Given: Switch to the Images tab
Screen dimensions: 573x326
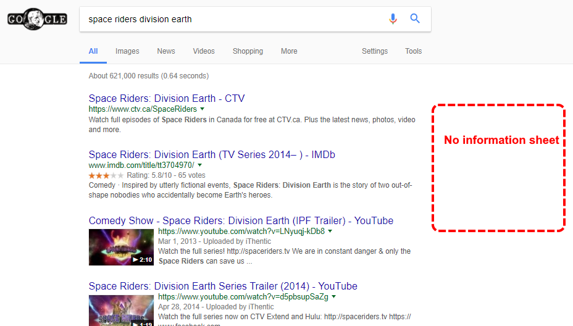Looking at the screenshot, I should pyautogui.click(x=127, y=51).
